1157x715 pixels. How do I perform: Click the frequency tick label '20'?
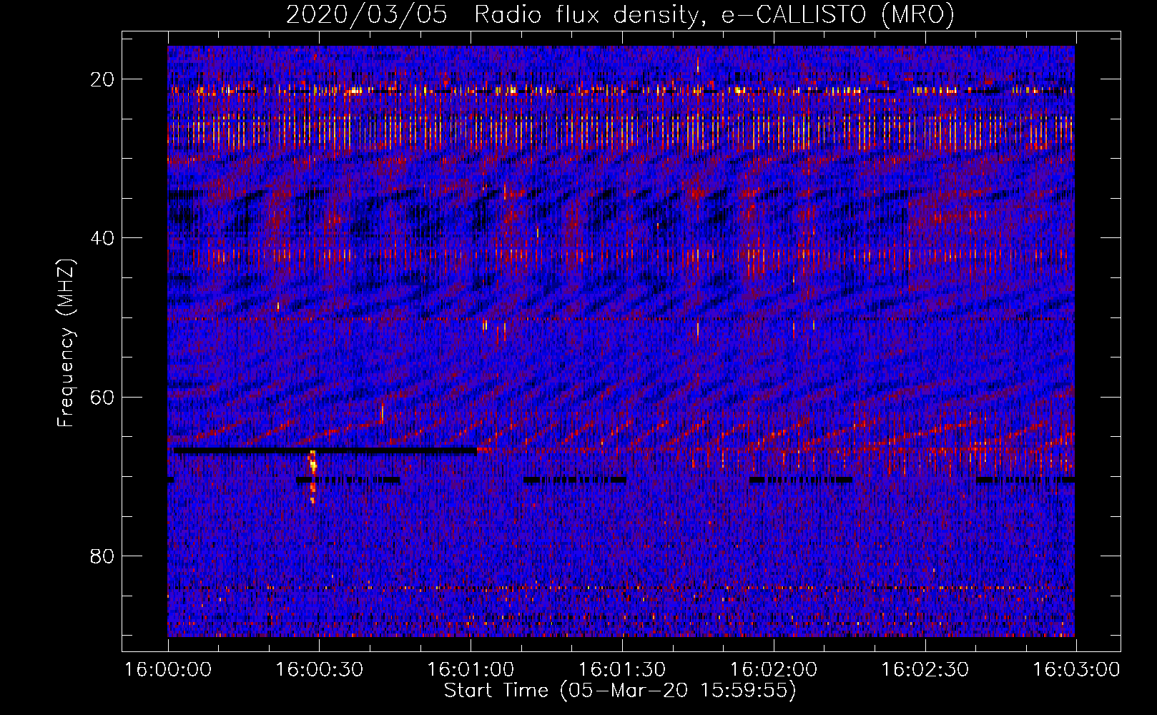click(102, 79)
